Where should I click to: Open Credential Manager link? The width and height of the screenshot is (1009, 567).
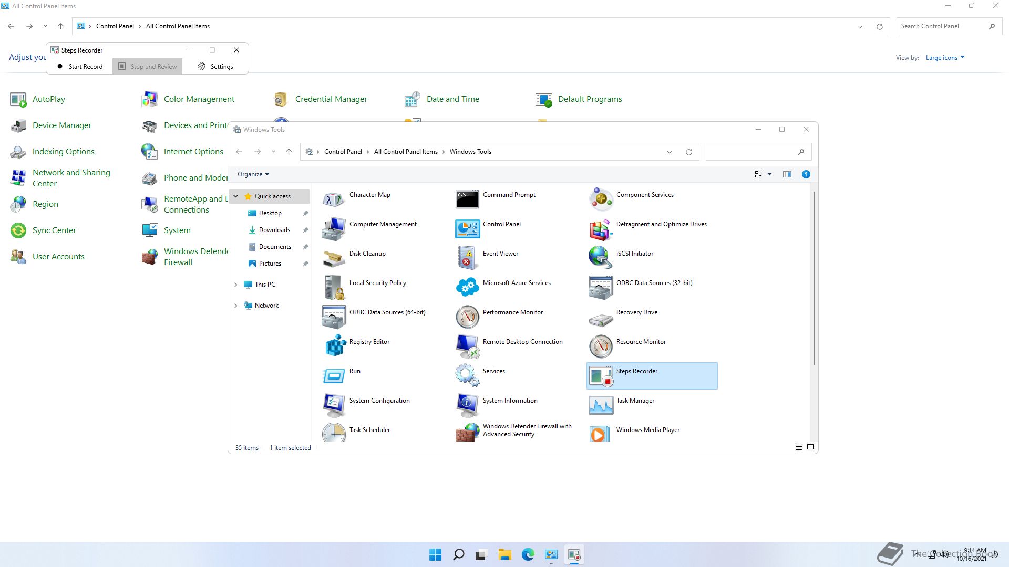(x=331, y=99)
